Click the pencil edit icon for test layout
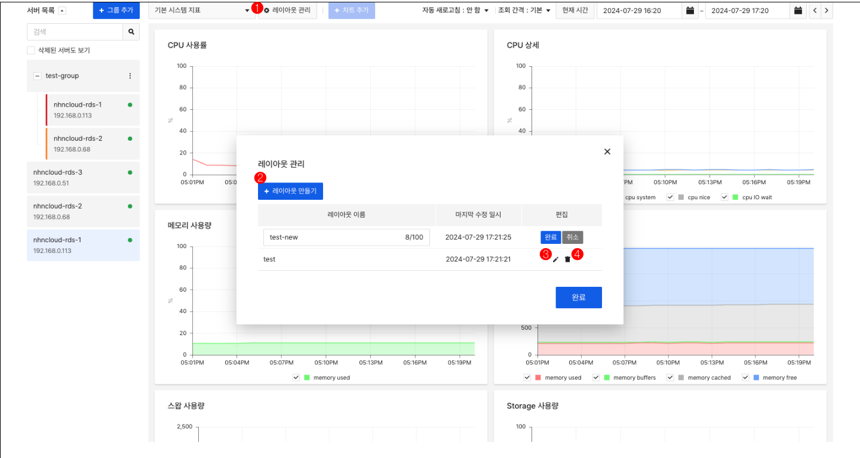The image size is (860, 458). (555, 259)
